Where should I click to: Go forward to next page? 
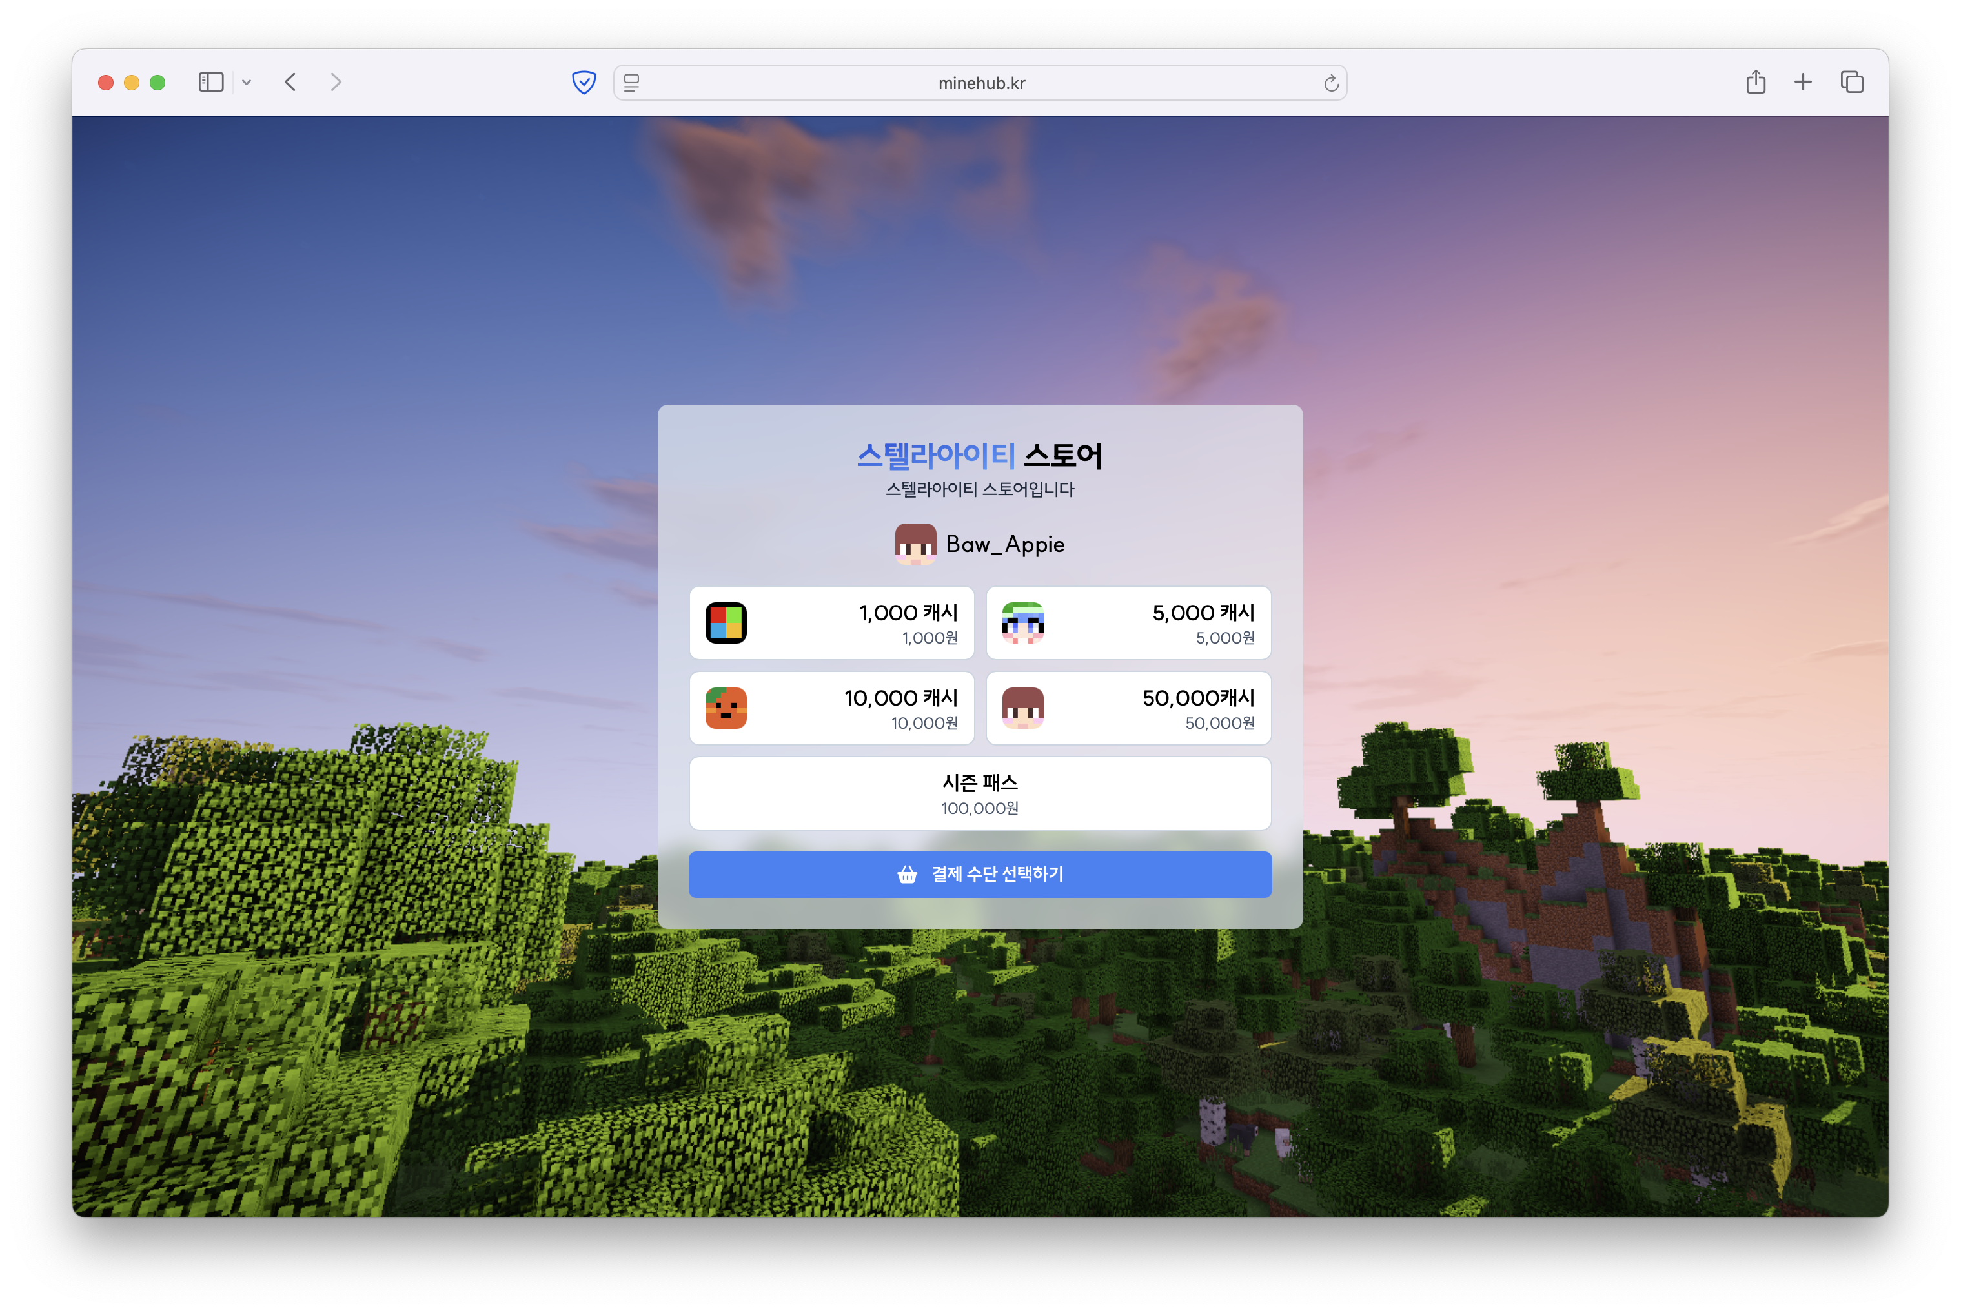336,82
